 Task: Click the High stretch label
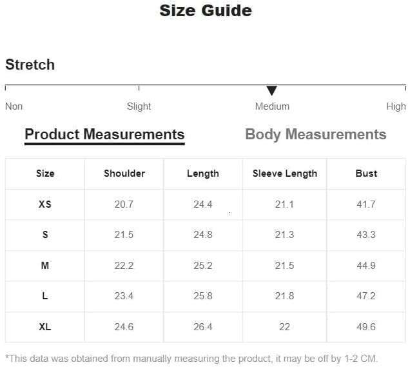tap(396, 106)
